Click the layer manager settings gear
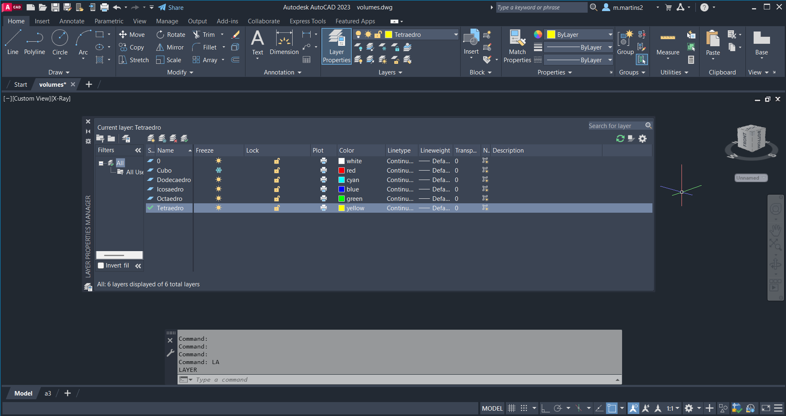This screenshot has width=786, height=416. (643, 139)
